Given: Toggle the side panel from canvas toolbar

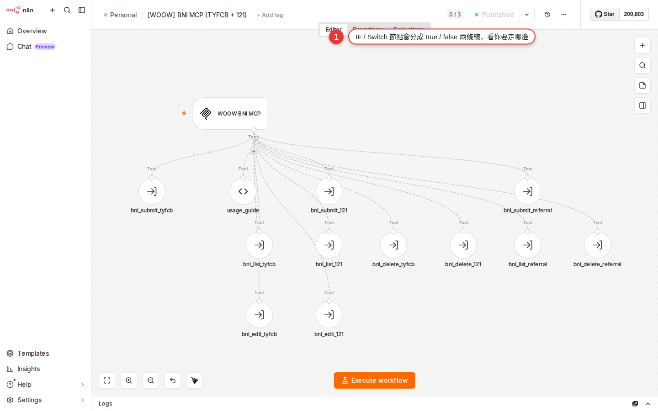Looking at the screenshot, I should [642, 105].
